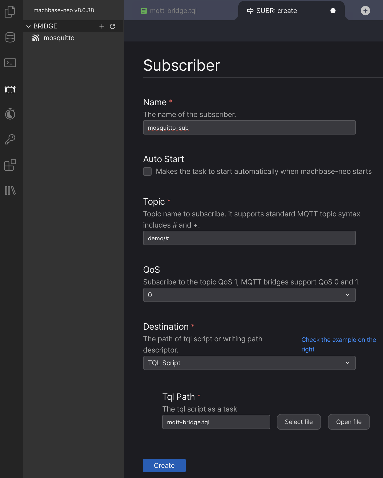Open the library books sidebar icon
This screenshot has height=478, width=383.
[x=10, y=190]
